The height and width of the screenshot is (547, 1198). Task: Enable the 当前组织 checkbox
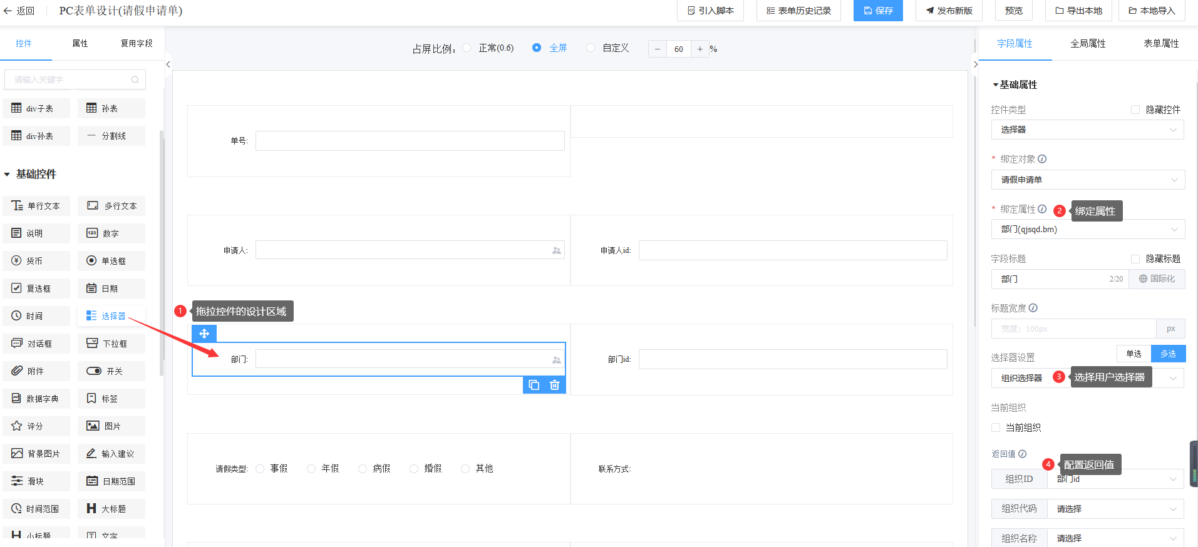[x=996, y=427]
